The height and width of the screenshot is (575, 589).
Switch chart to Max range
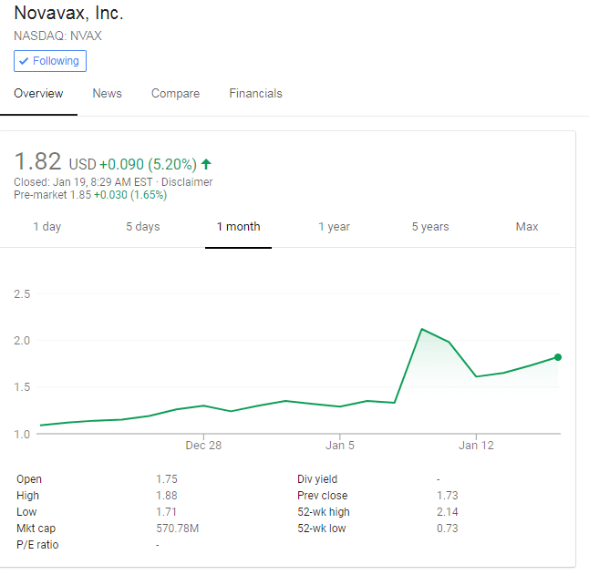pos(527,227)
